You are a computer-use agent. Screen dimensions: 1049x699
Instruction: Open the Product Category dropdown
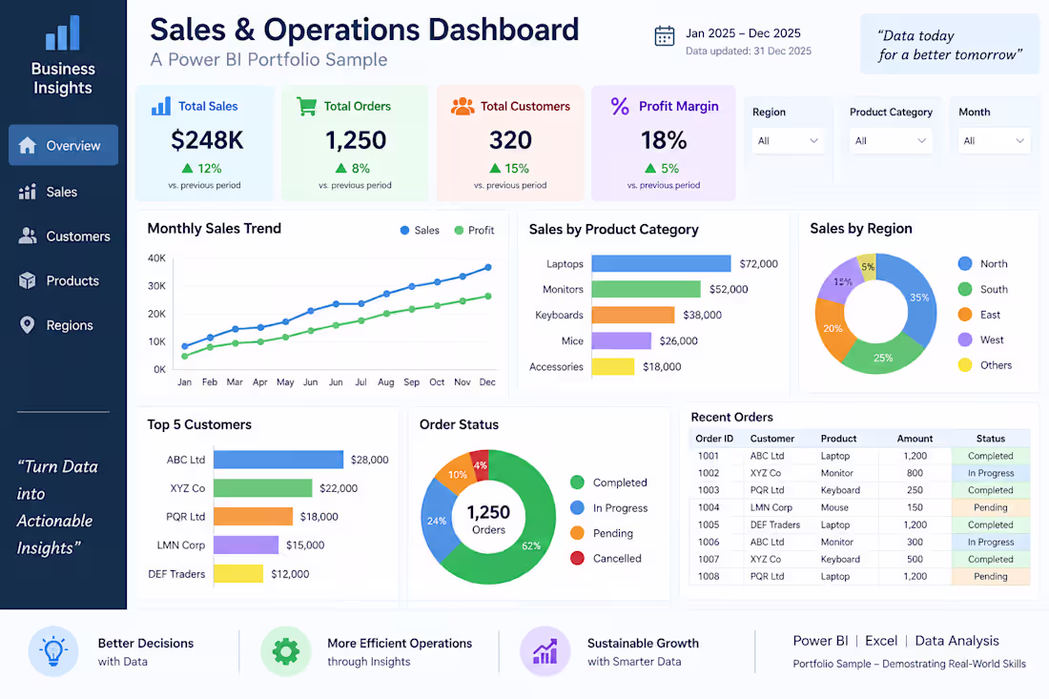click(891, 140)
